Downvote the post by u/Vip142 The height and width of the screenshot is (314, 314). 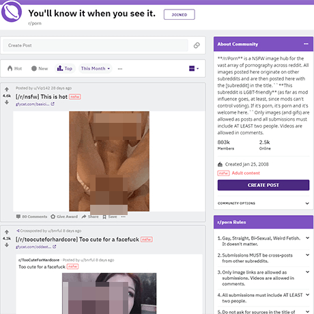click(7, 102)
